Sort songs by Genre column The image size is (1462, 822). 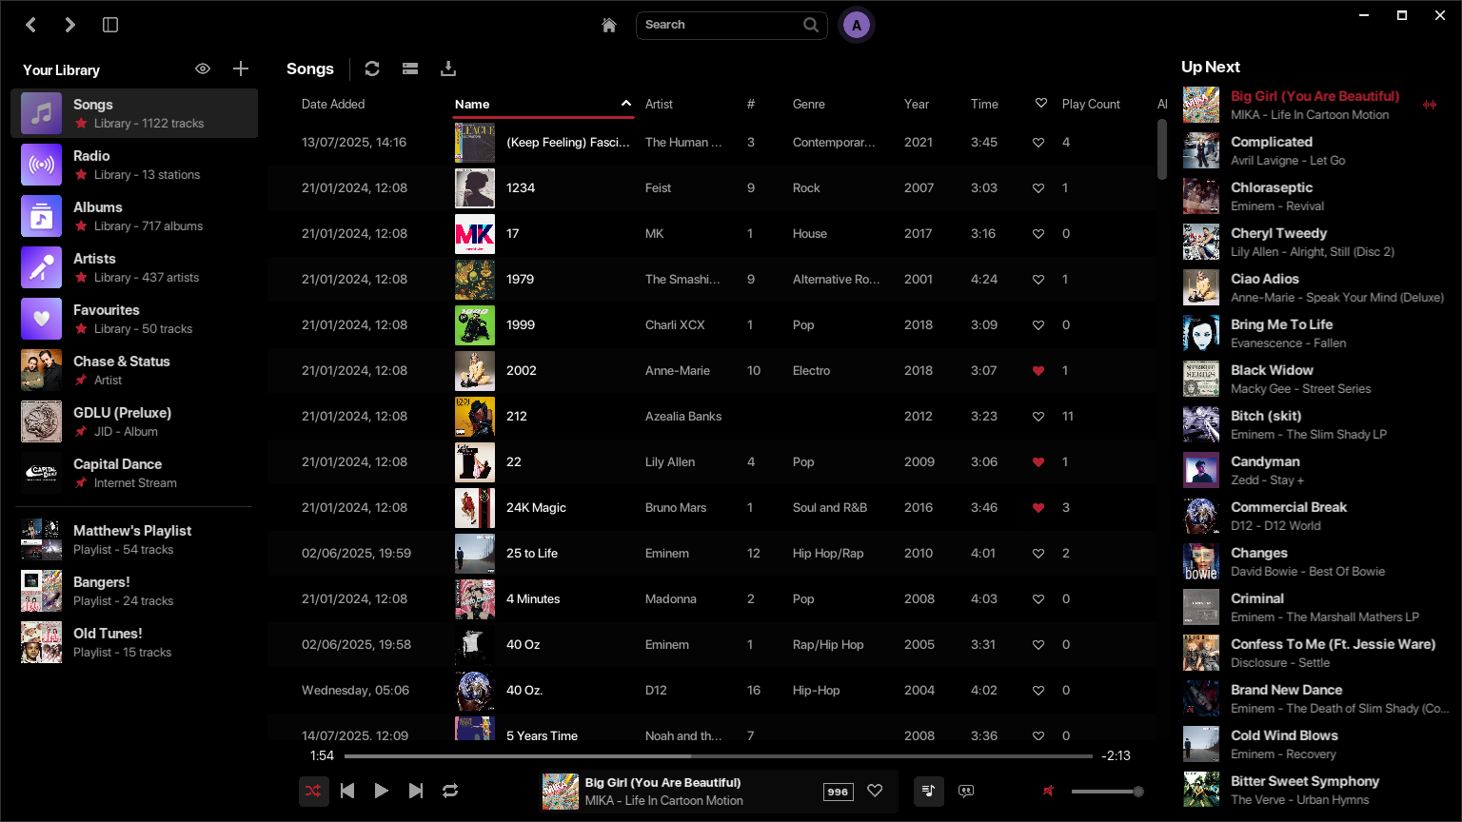tap(809, 104)
